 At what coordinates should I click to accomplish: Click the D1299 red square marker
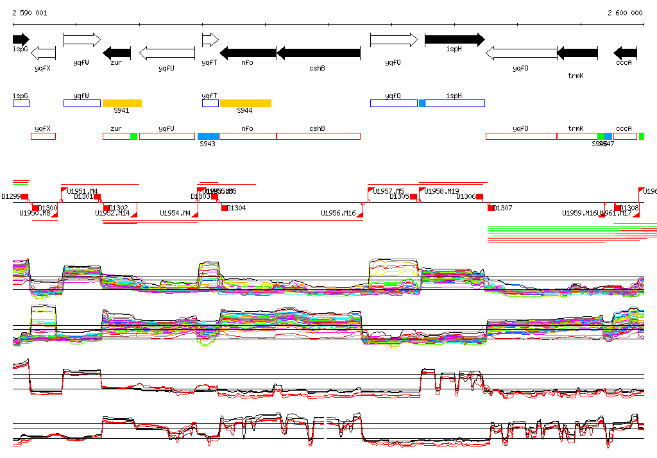25,196
